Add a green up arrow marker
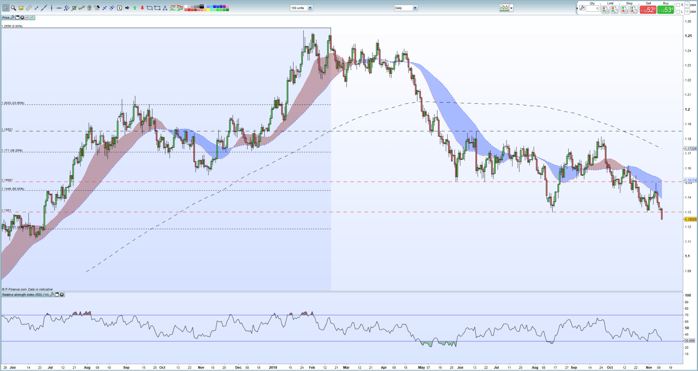The height and width of the screenshot is (371, 698). 135,8
